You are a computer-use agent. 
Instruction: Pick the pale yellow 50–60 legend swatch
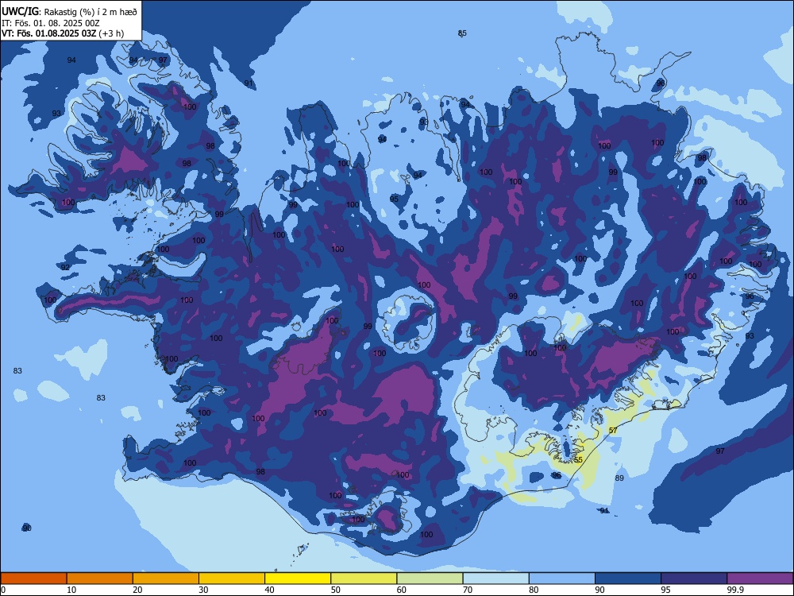coord(364,579)
